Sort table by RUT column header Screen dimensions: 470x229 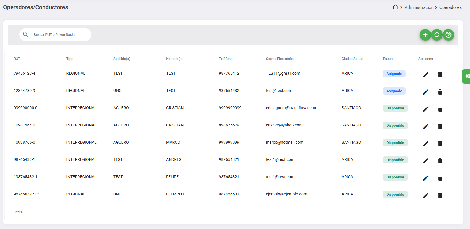click(17, 59)
